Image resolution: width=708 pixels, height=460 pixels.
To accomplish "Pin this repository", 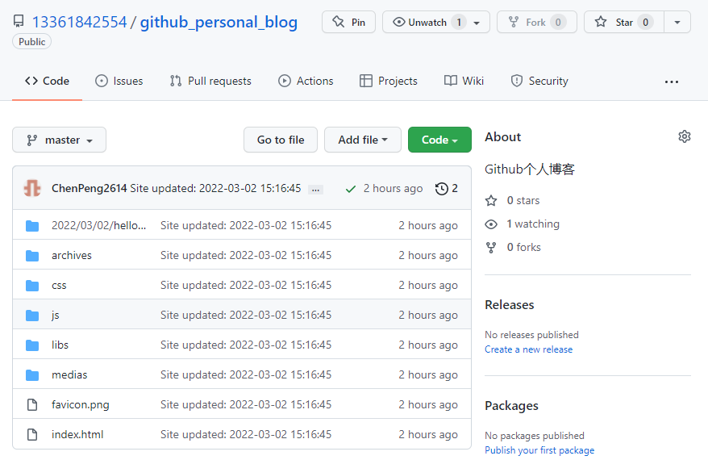I will point(348,22).
